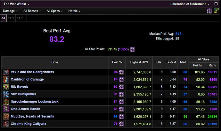Click the Vexie and the Geargrinders boss icon
The height and width of the screenshot is (131, 221).
(6, 72)
